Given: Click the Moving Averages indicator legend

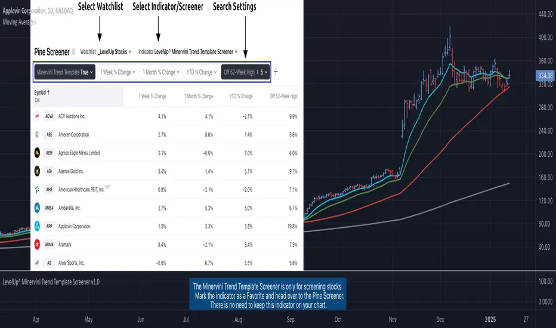Looking at the screenshot, I should tap(19, 22).
